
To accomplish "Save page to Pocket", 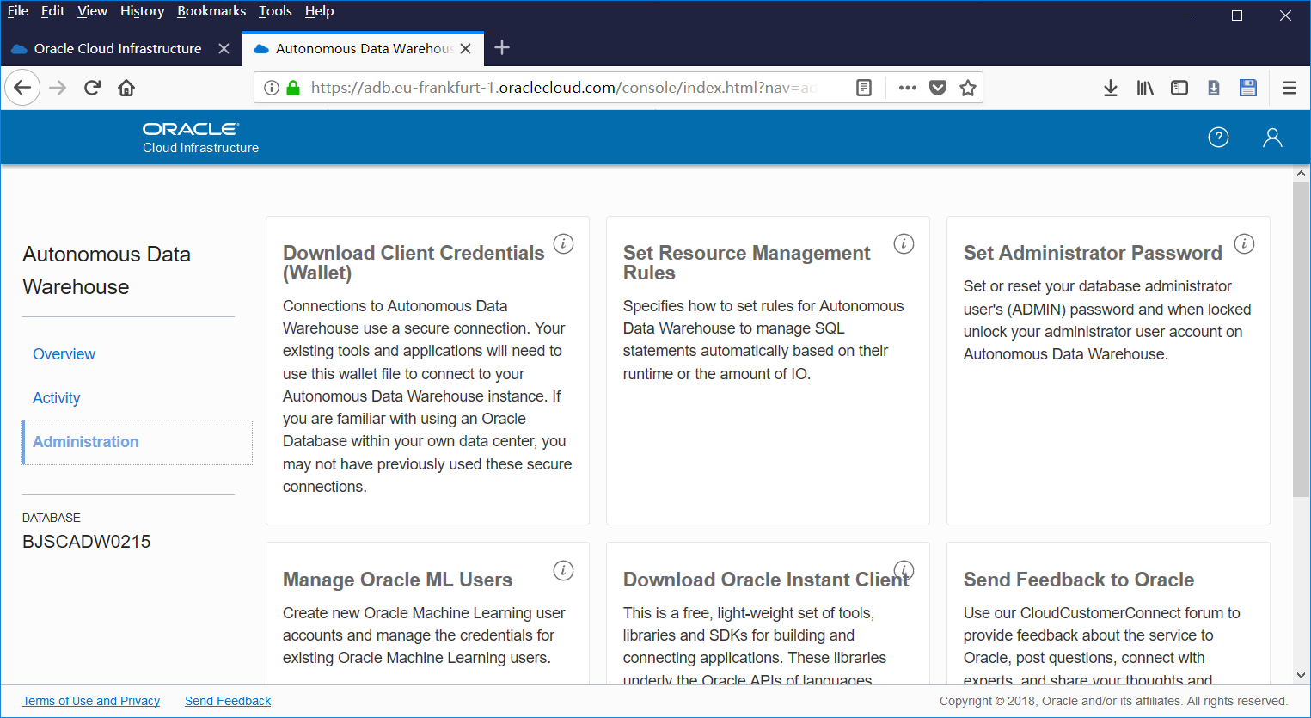I will point(938,88).
